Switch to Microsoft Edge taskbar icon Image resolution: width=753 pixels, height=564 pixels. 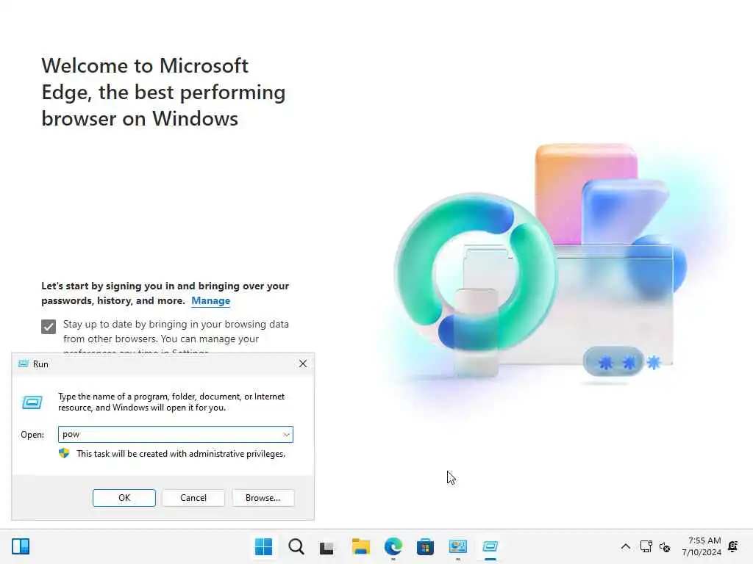click(x=393, y=546)
